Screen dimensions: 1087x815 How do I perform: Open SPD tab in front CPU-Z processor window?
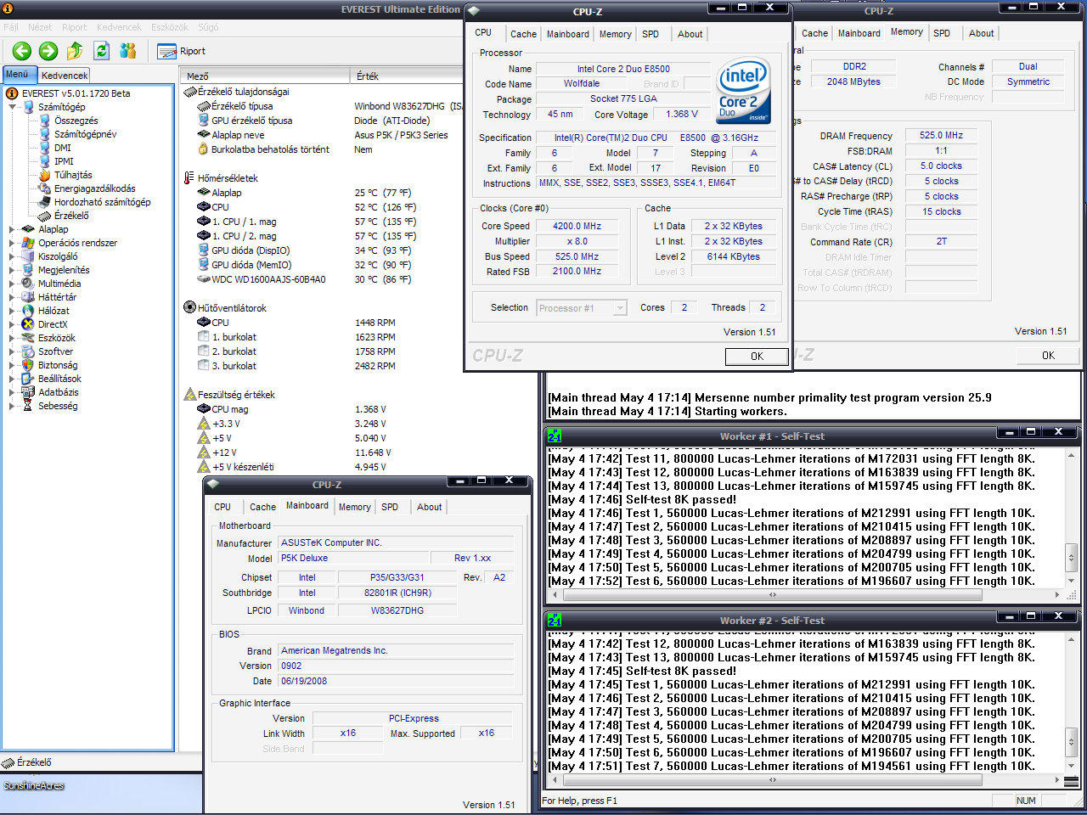pyautogui.click(x=651, y=34)
